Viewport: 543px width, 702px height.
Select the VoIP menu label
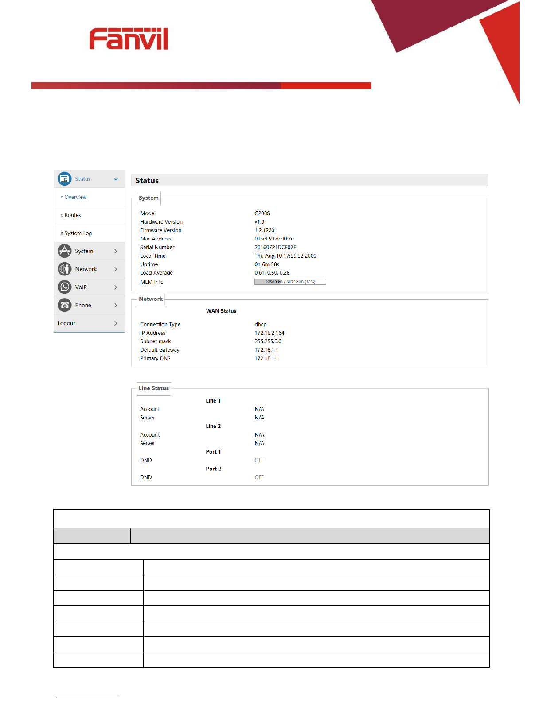[x=81, y=287]
